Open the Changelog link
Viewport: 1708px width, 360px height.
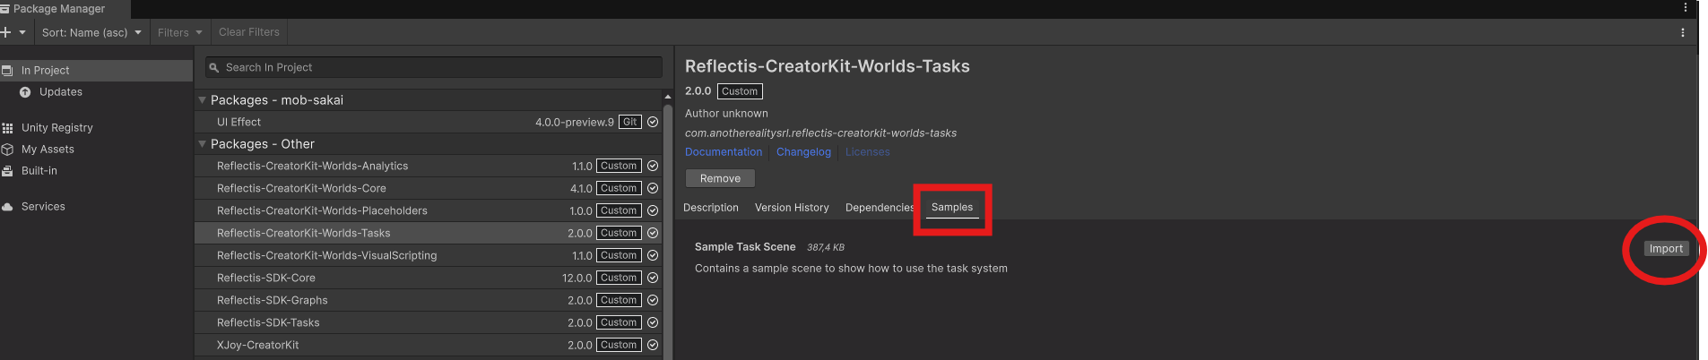point(803,152)
